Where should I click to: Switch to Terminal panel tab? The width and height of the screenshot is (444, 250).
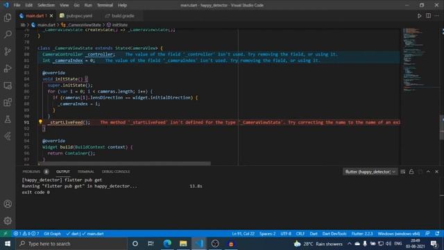click(x=86, y=172)
